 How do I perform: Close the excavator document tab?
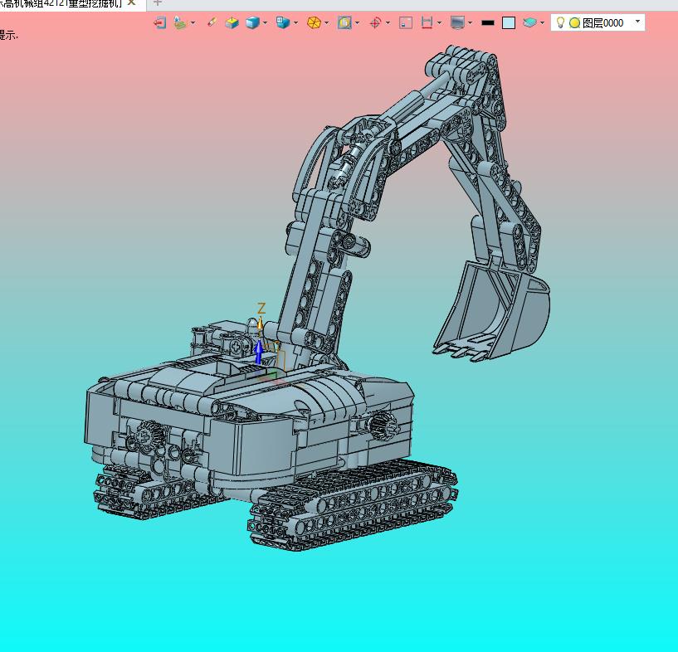[x=131, y=3]
